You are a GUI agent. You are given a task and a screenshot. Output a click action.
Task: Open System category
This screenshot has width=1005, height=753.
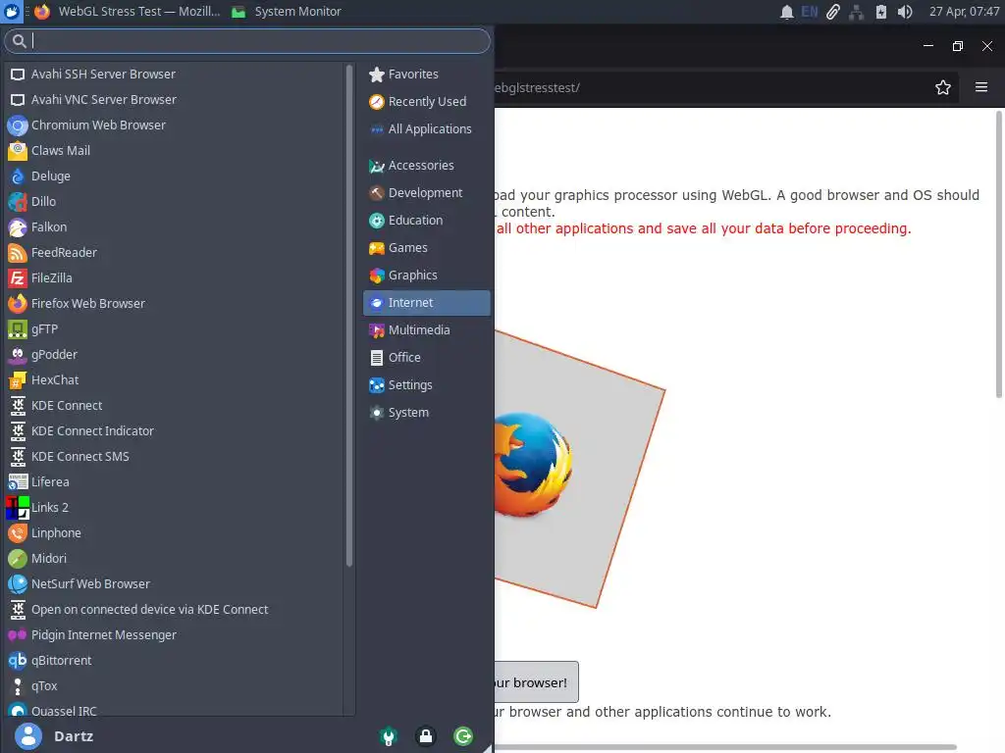coord(426,413)
